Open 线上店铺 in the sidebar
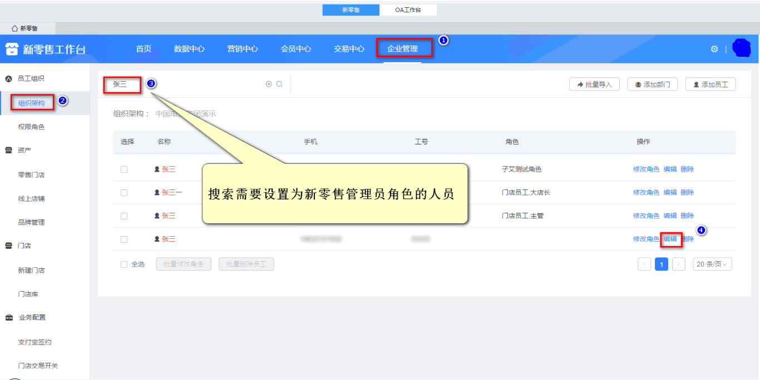This screenshot has width=760, height=380. pos(31,199)
